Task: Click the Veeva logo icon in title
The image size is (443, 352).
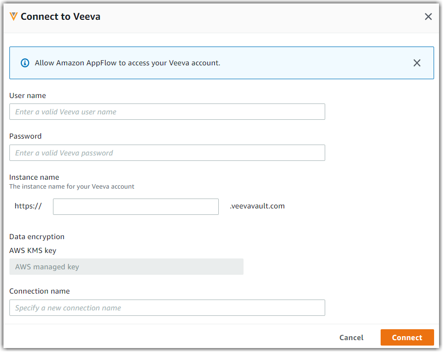Action: coord(13,17)
